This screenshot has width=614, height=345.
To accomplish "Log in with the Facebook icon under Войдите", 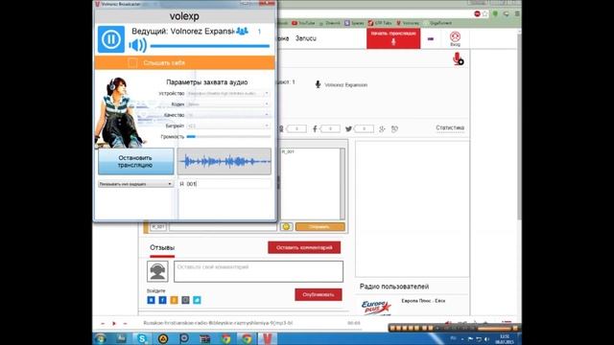I will point(162,300).
